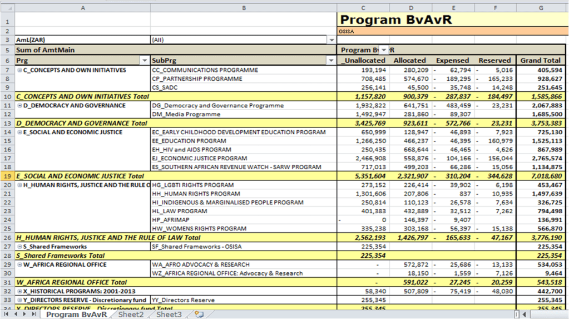
Task: Switch to the Sheet3 tab
Action: click(169, 315)
